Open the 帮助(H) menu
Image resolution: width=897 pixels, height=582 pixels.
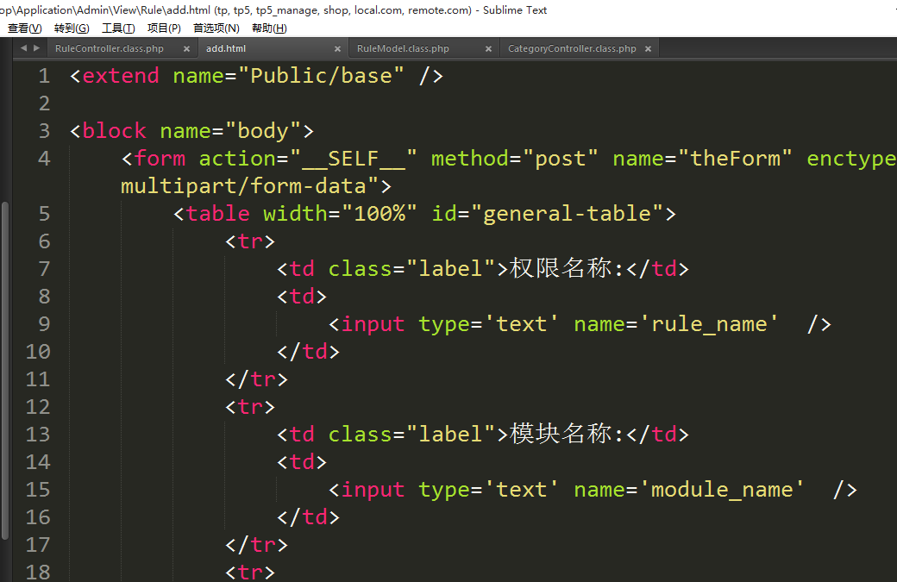click(x=269, y=28)
